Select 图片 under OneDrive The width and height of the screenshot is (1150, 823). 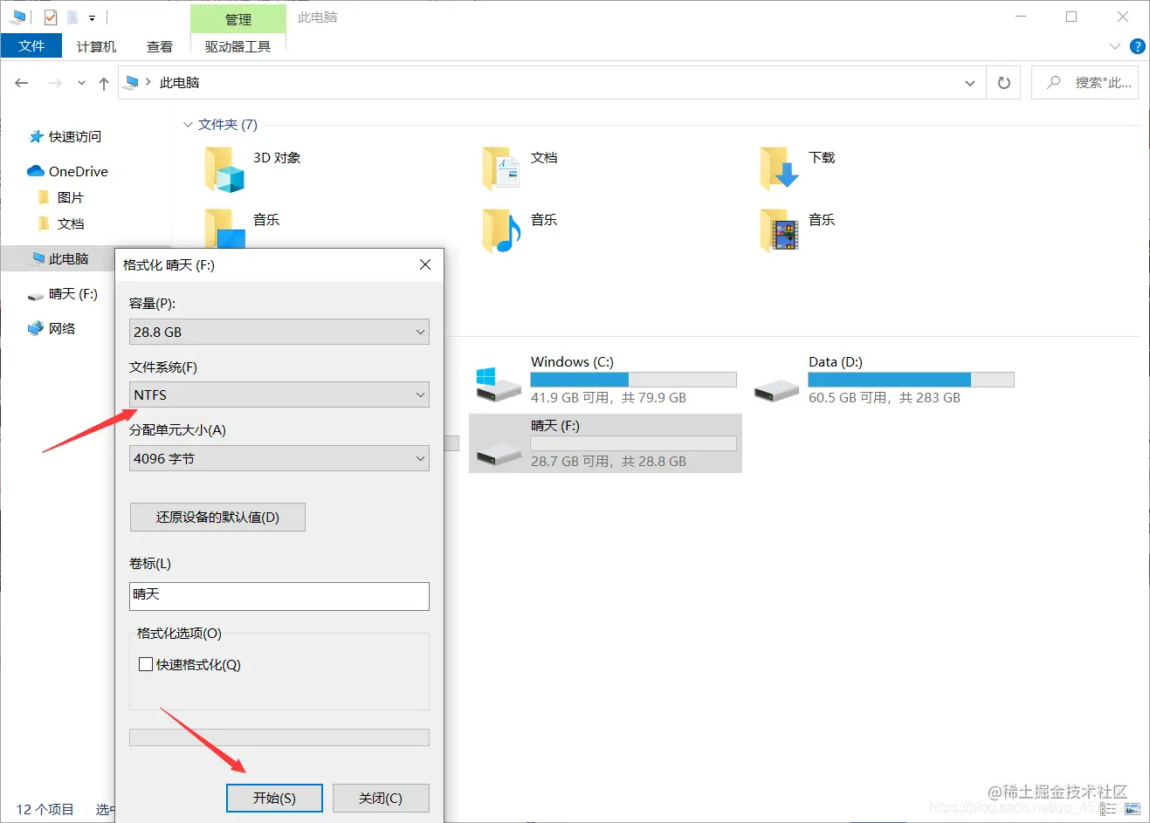(70, 197)
